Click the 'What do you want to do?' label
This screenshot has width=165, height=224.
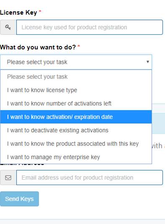click(x=38, y=47)
